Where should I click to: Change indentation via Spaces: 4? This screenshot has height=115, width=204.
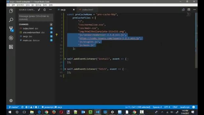point(157,107)
